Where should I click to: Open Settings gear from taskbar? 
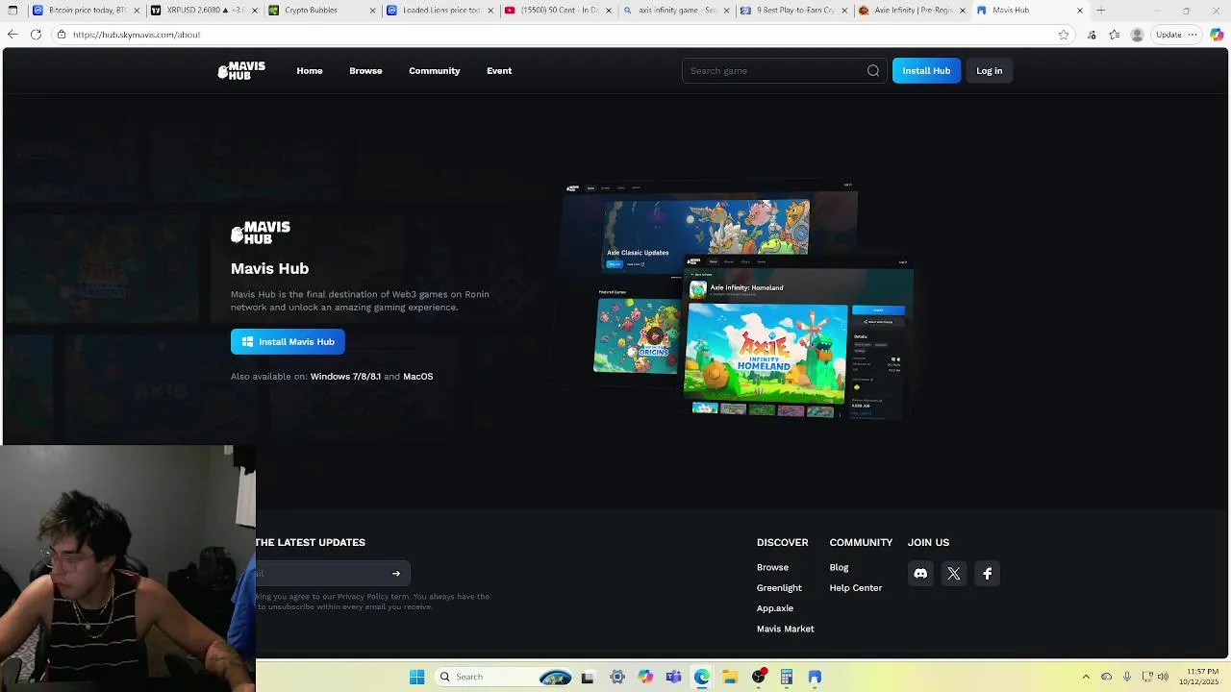[617, 677]
